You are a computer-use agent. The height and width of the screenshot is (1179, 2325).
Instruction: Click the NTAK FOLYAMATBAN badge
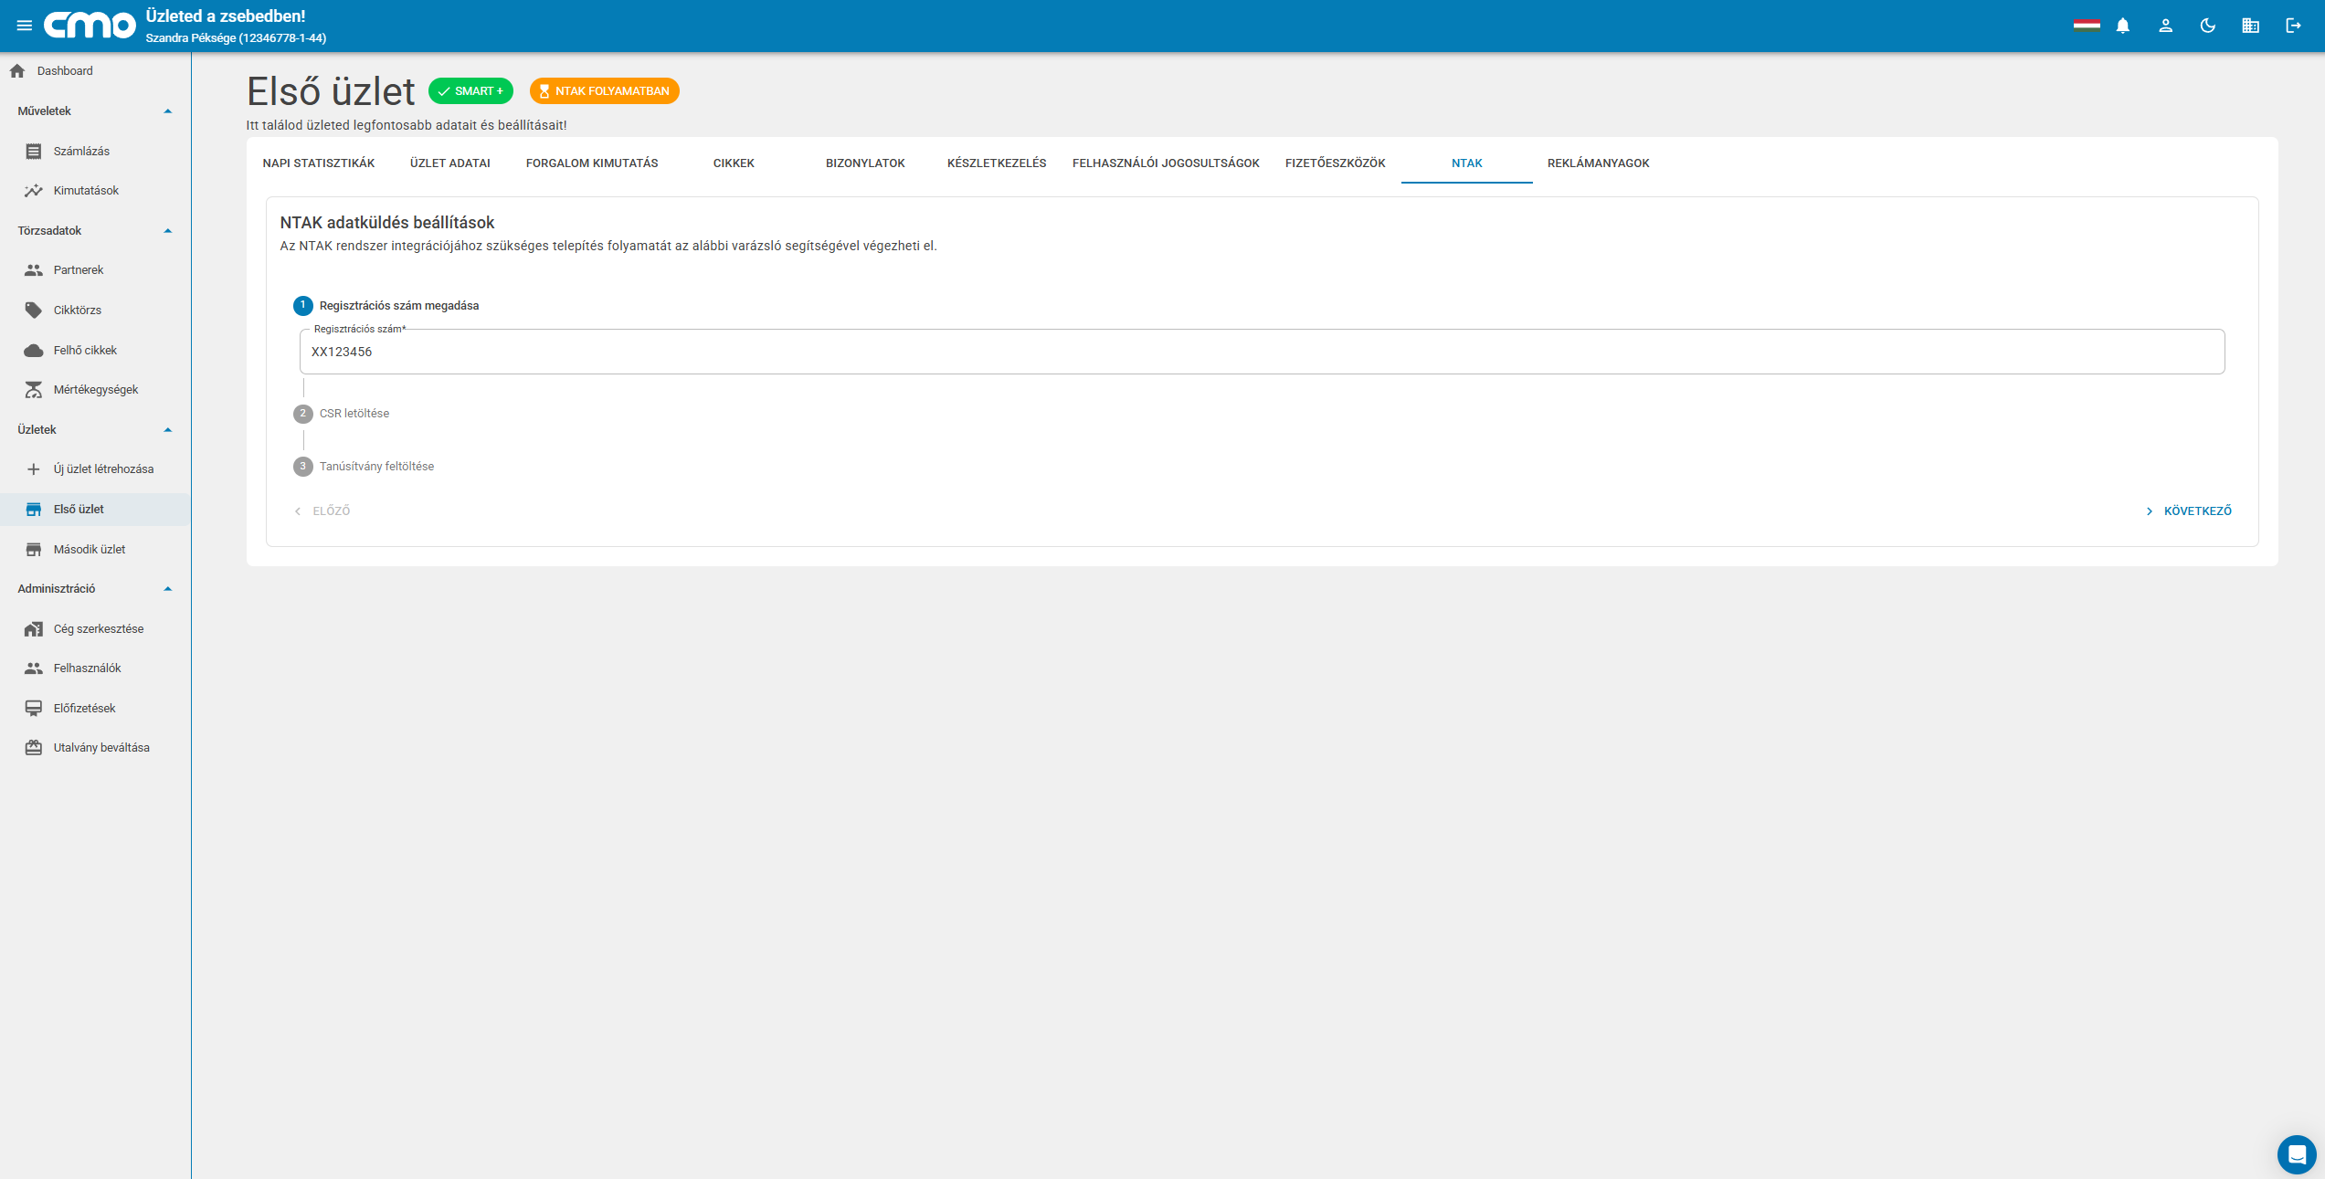point(605,91)
